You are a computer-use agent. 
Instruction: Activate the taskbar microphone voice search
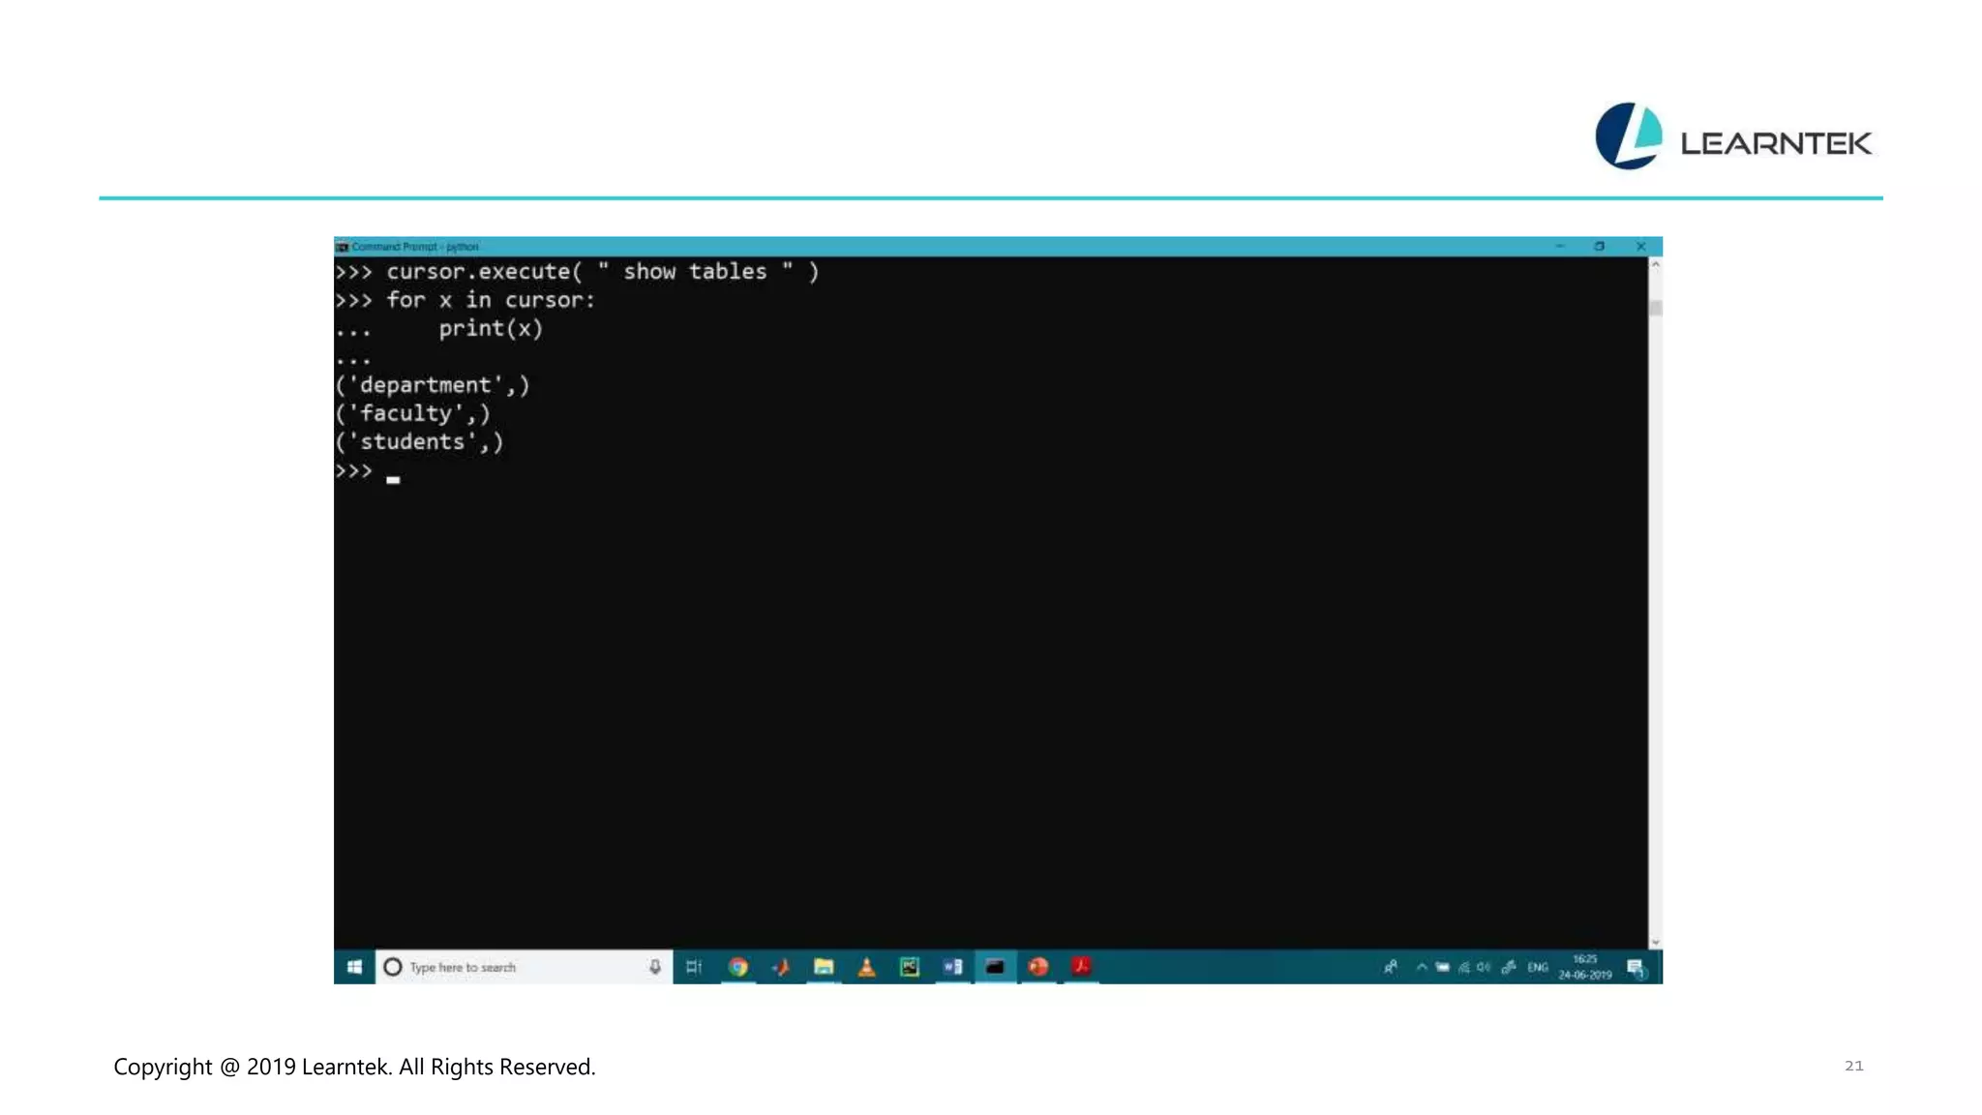(x=655, y=967)
